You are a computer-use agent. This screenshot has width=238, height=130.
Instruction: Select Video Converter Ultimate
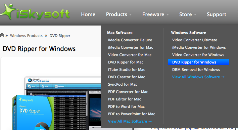coord(195,40)
